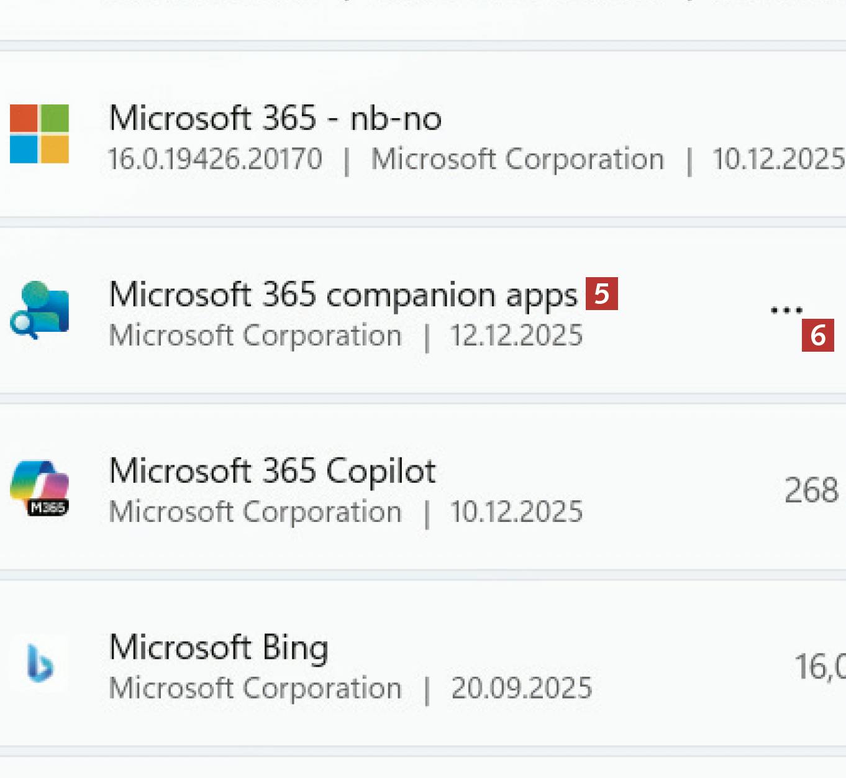Screen dimensions: 846x778
Task: Click the red number 6 badge
Action: click(x=817, y=336)
